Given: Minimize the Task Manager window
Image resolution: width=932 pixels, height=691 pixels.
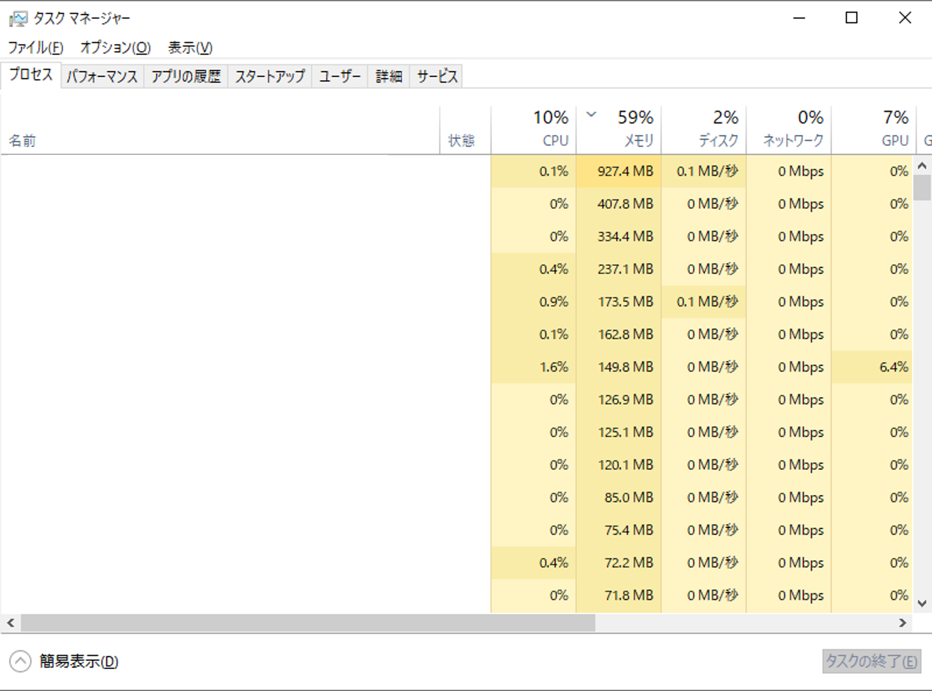Looking at the screenshot, I should pyautogui.click(x=799, y=18).
